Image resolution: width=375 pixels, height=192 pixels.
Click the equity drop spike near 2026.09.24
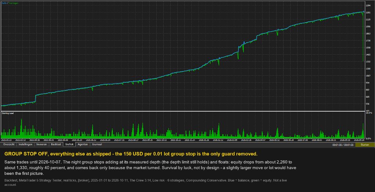tap(363, 37)
